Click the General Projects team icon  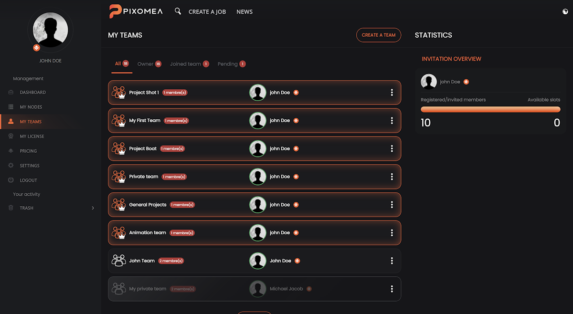[x=118, y=205]
